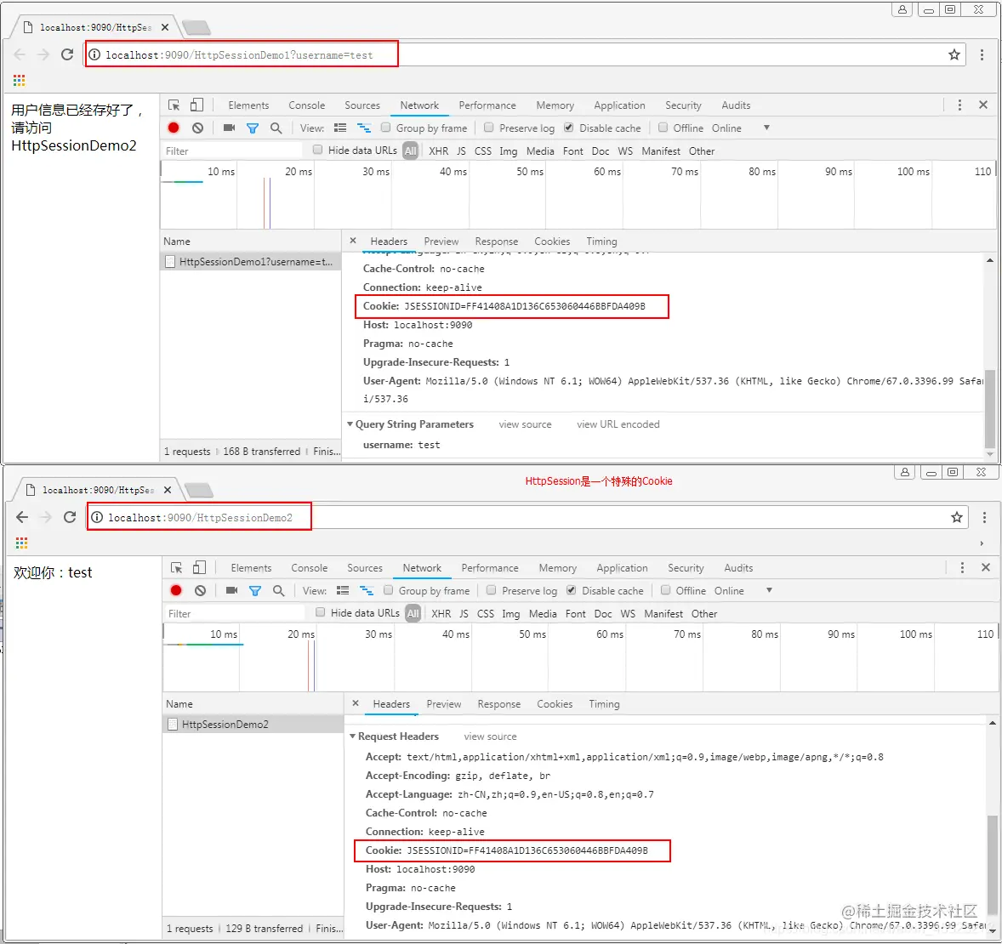Viewport: 1002px width, 944px height.
Task: Reload the page in the top browser window
Action: point(67,54)
